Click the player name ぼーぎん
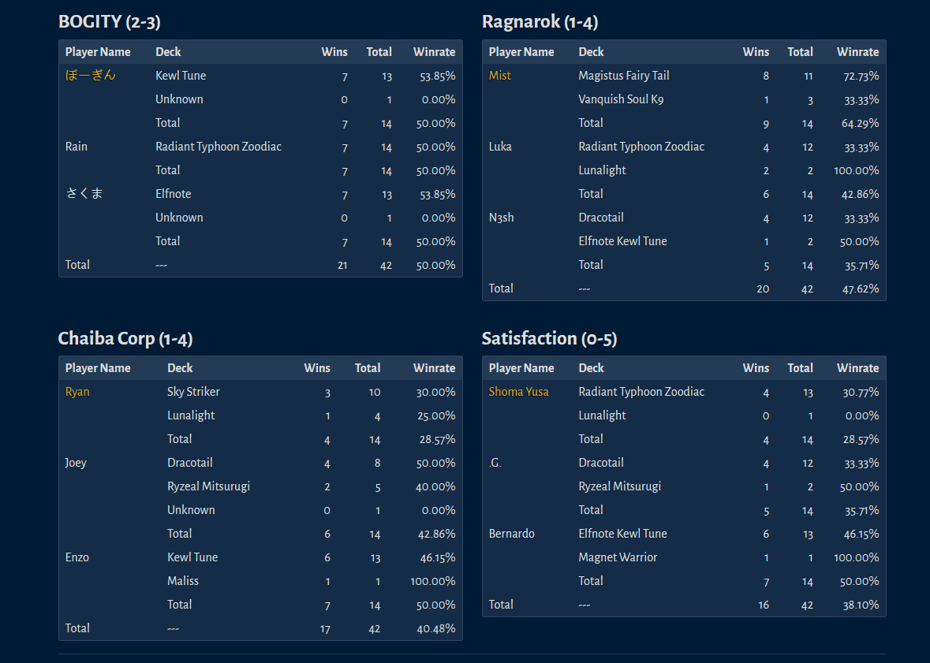 click(x=90, y=76)
